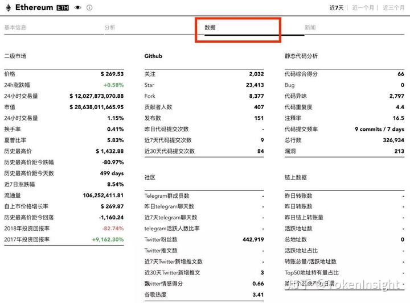Click the Ethereum diamond logo icon
410x303 pixels.
pos(9,8)
